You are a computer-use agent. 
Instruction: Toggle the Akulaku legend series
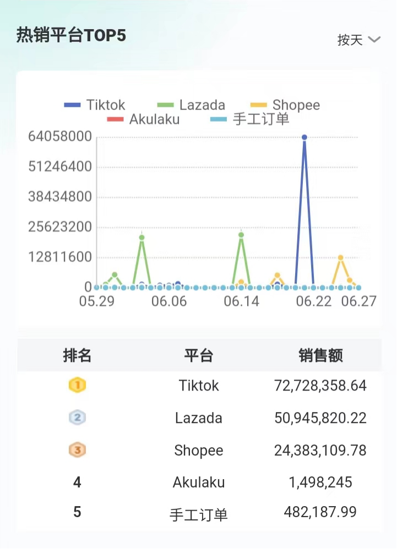pos(143,119)
